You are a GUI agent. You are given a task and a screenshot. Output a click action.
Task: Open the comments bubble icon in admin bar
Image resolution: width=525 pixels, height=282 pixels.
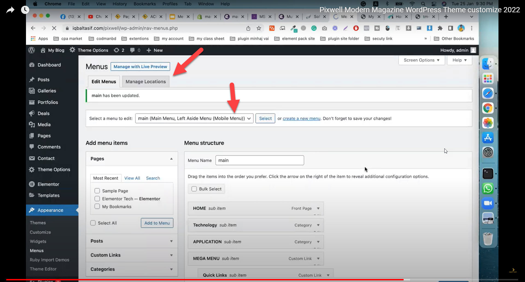(132, 50)
